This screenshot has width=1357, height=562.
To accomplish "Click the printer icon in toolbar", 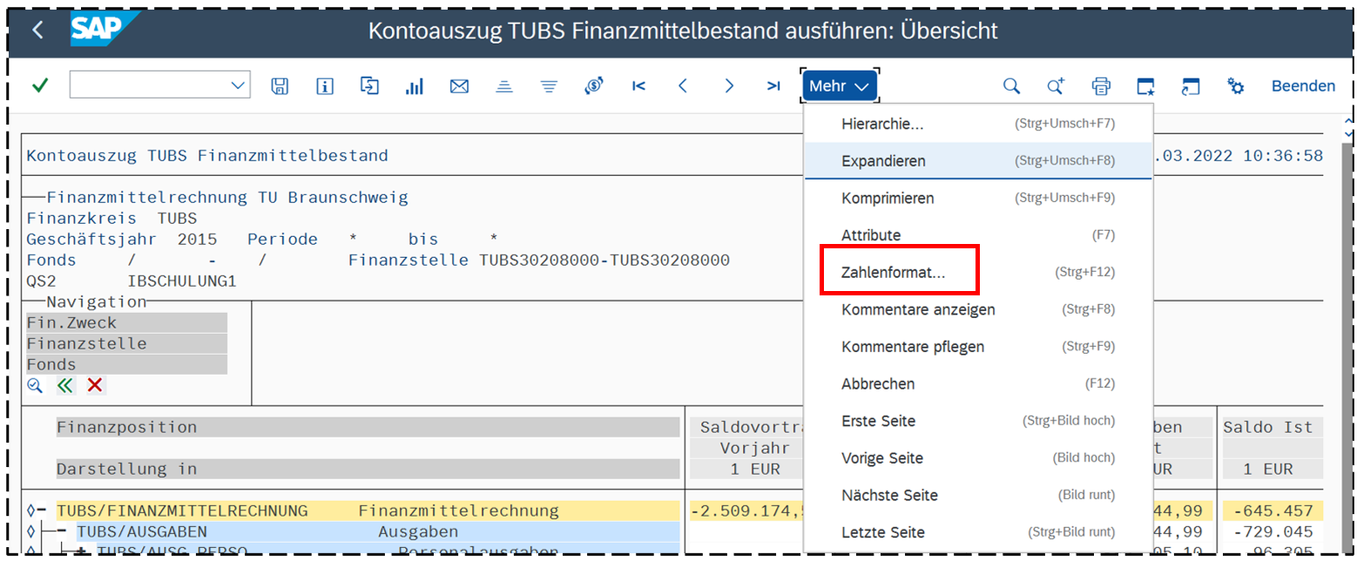I will [x=1101, y=85].
